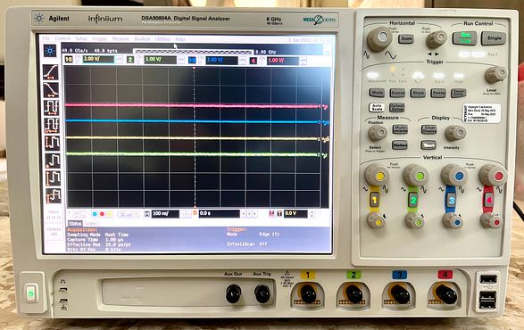Click channel 4 red scale field 1.00 V/
Viewport: 524px width, 330px height.
pyautogui.click(x=283, y=61)
